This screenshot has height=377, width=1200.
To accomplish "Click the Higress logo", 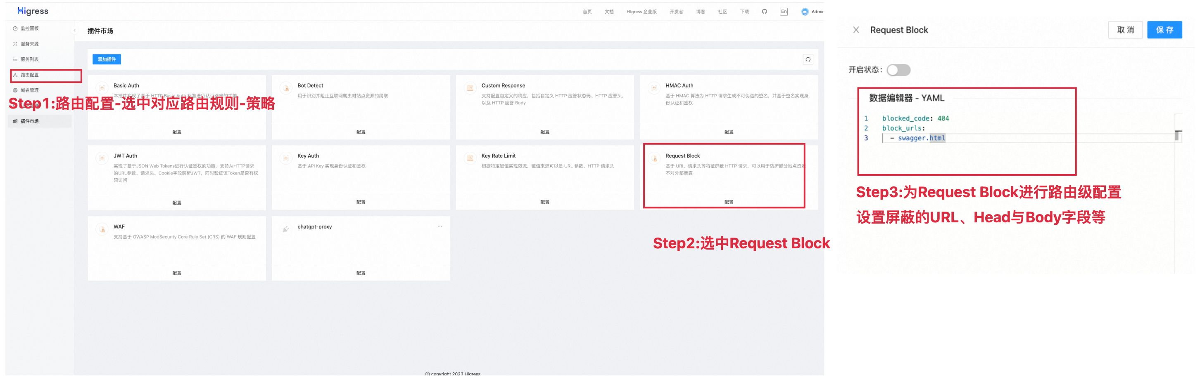I will click(33, 11).
